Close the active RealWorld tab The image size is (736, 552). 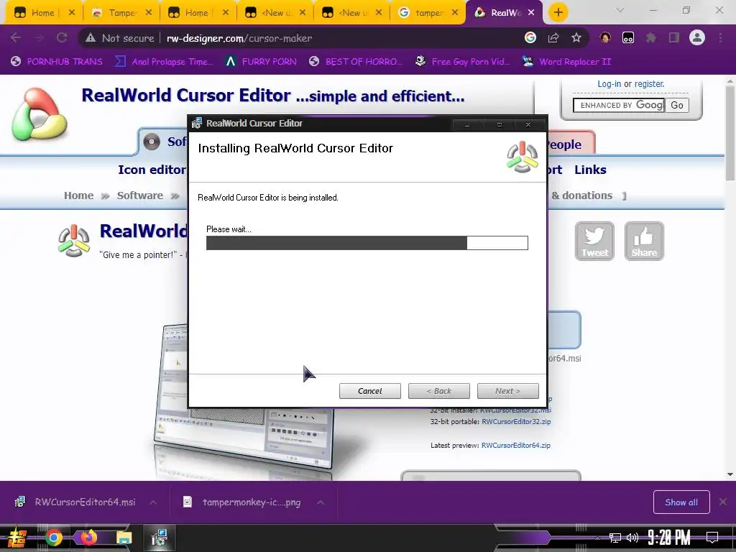tap(531, 13)
